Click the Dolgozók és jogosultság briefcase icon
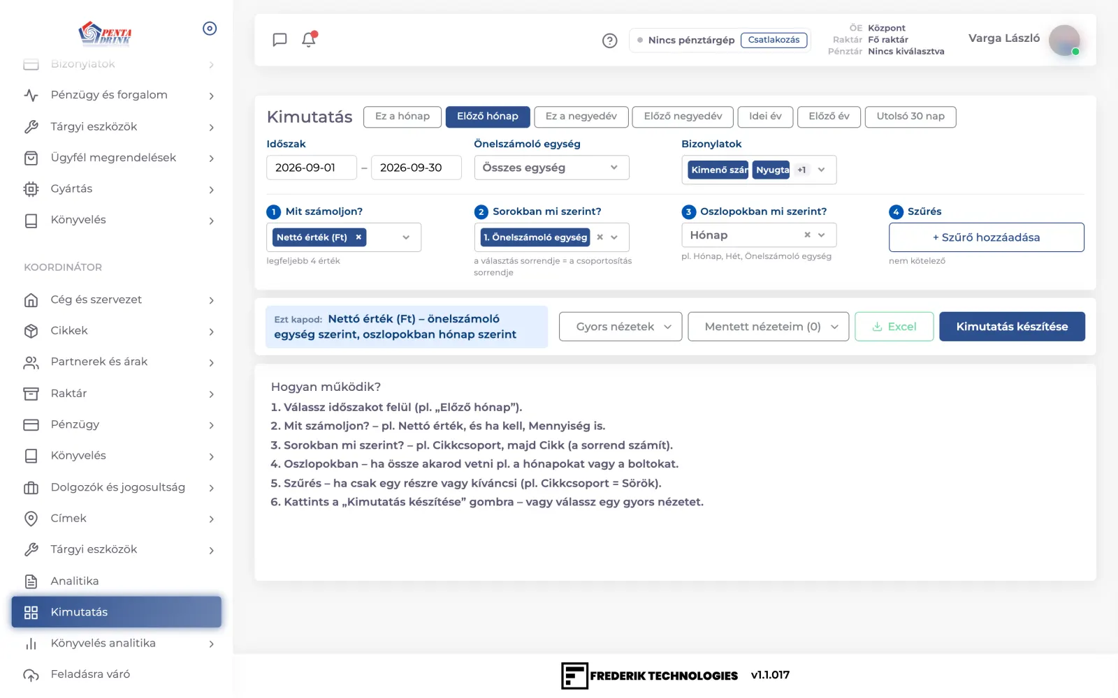Viewport: 1118px width, 698px height. (31, 487)
